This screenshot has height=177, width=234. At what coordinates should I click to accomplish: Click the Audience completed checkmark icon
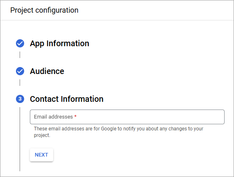click(20, 71)
